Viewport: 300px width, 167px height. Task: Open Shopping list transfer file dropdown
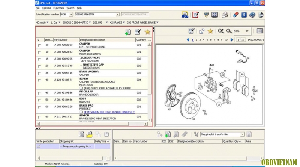click(242, 134)
